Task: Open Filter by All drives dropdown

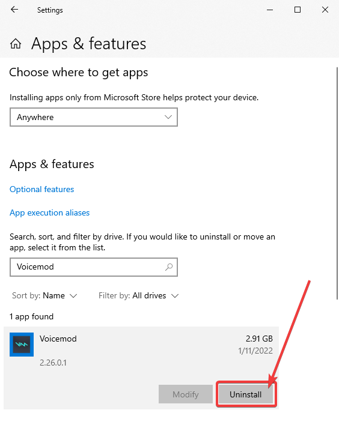Action: point(139,295)
